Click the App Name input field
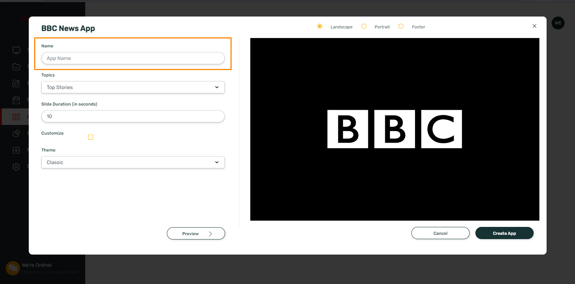This screenshot has width=575, height=284. (133, 58)
